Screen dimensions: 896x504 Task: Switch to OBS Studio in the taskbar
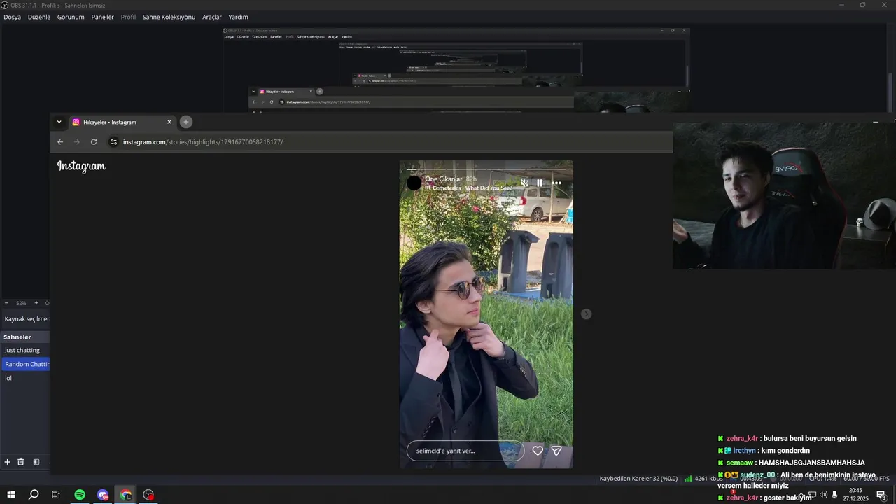pyautogui.click(x=148, y=495)
